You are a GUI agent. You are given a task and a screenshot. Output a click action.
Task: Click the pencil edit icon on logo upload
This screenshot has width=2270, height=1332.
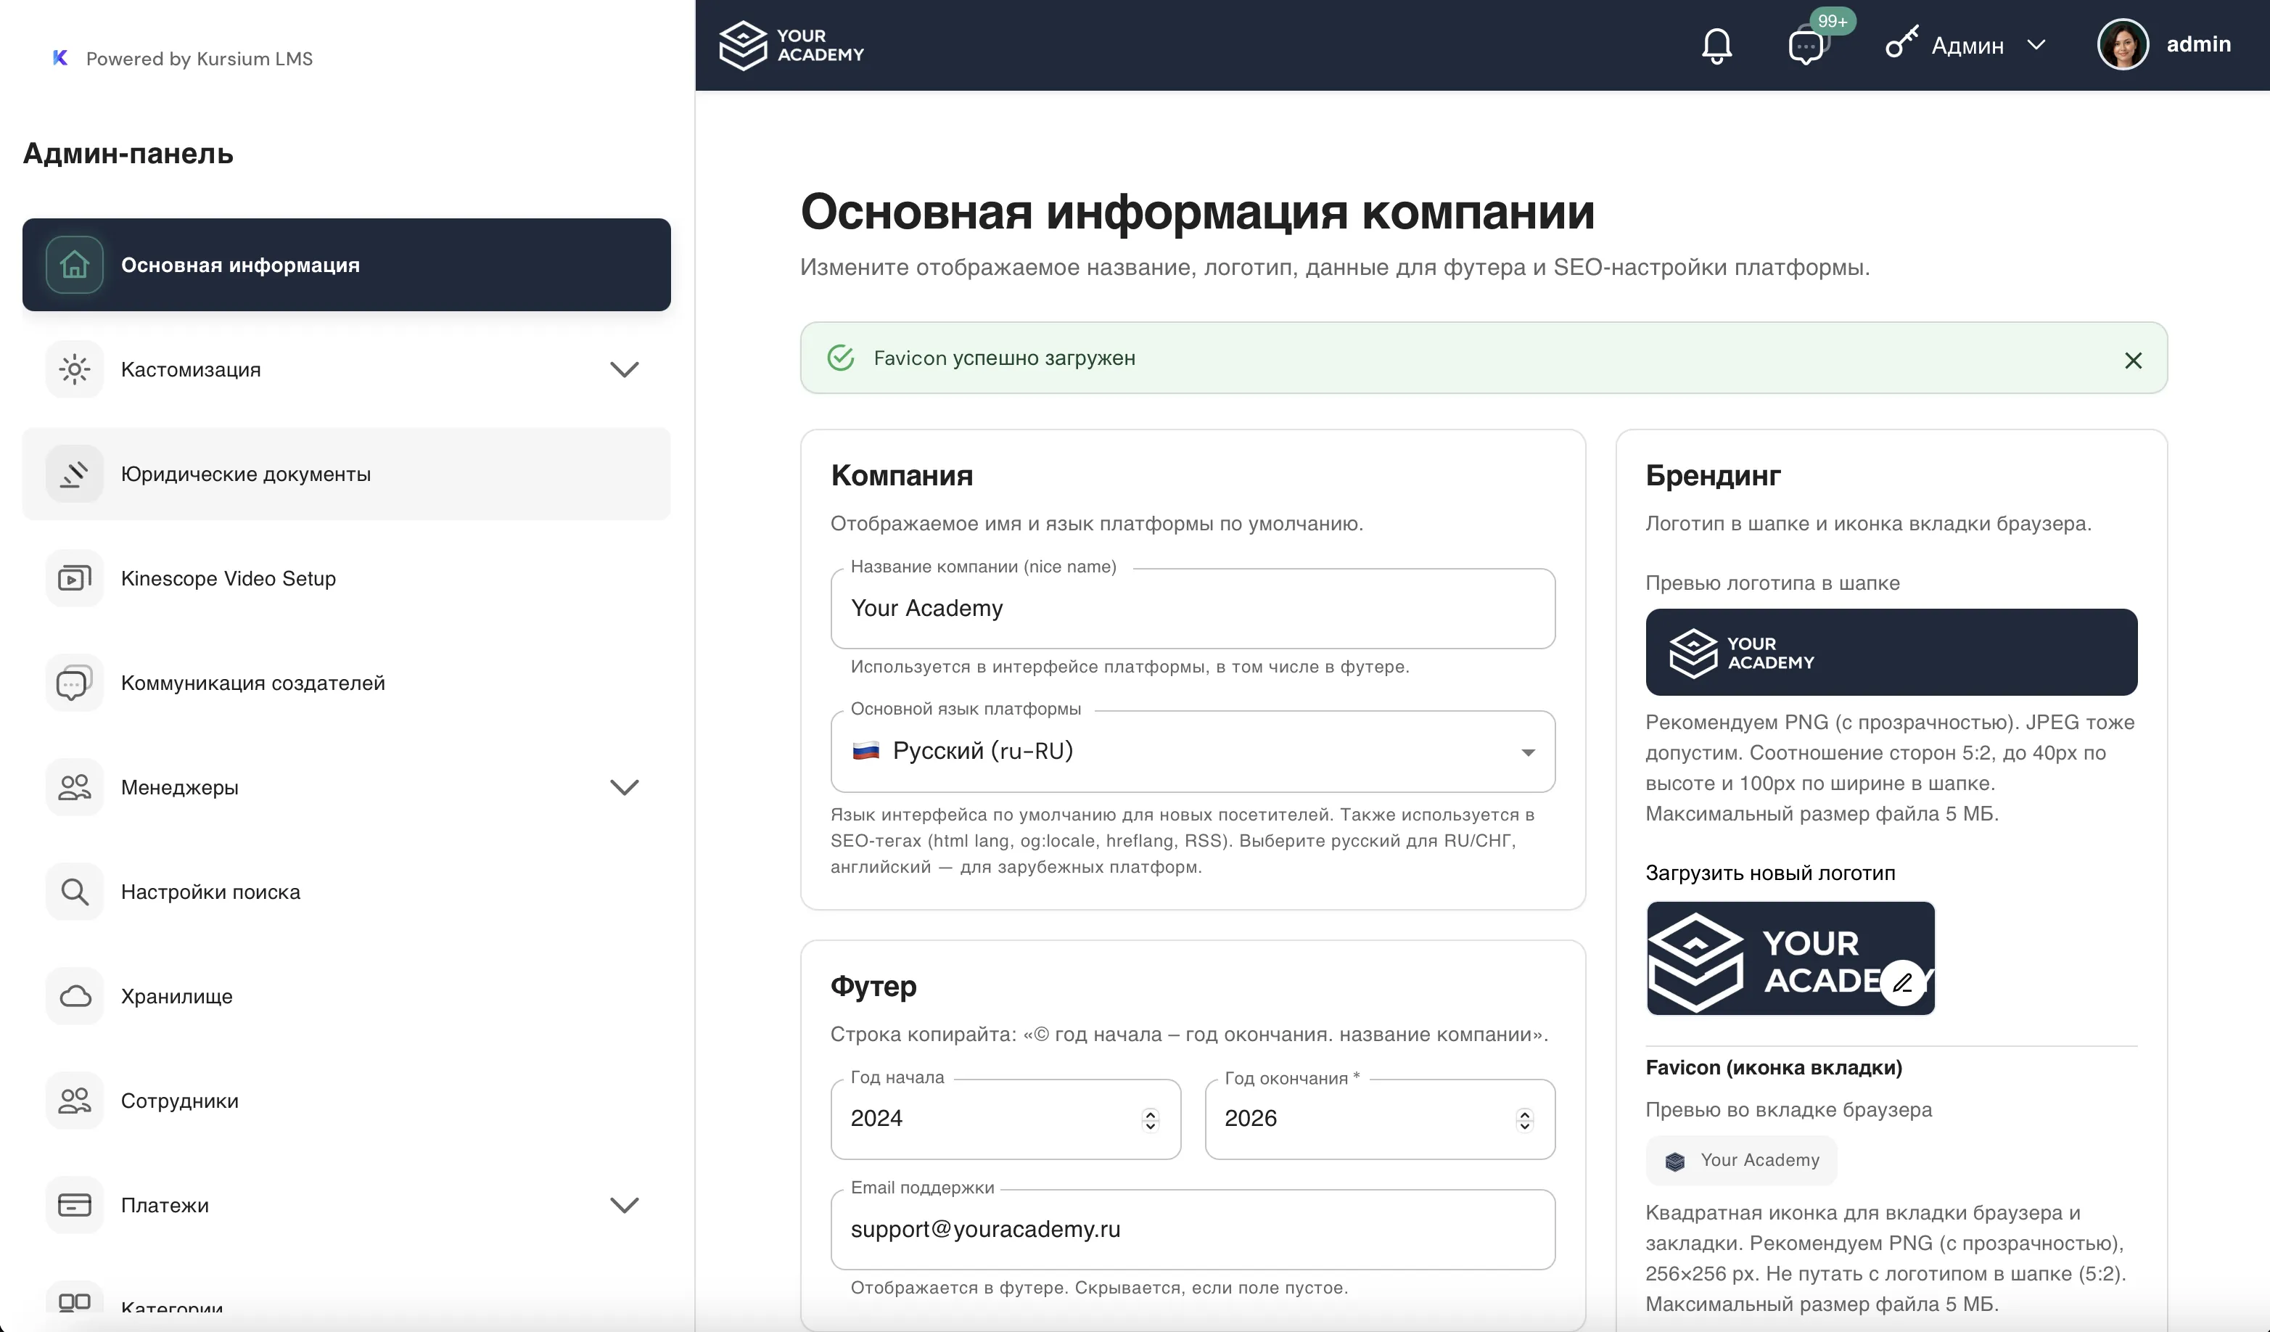tap(1901, 984)
